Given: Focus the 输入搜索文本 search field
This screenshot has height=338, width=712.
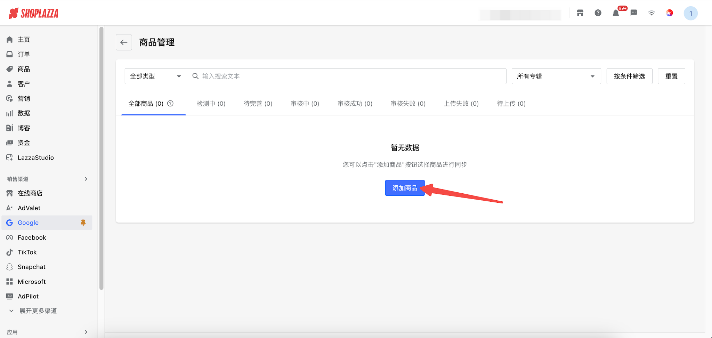Looking at the screenshot, I should (347, 76).
